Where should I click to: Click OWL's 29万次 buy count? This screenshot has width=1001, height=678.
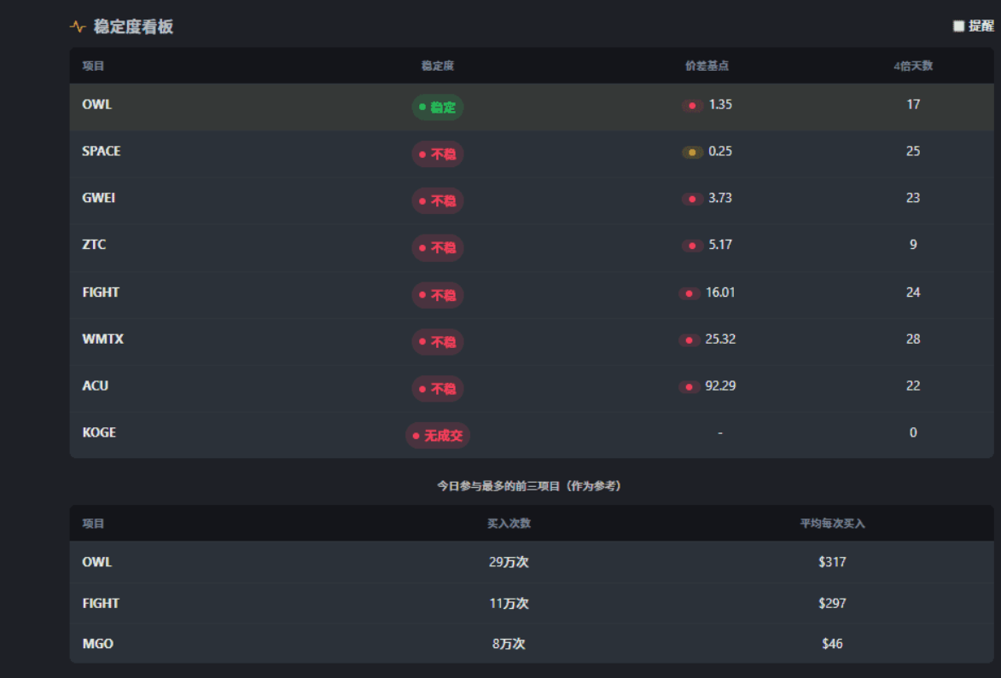(509, 562)
